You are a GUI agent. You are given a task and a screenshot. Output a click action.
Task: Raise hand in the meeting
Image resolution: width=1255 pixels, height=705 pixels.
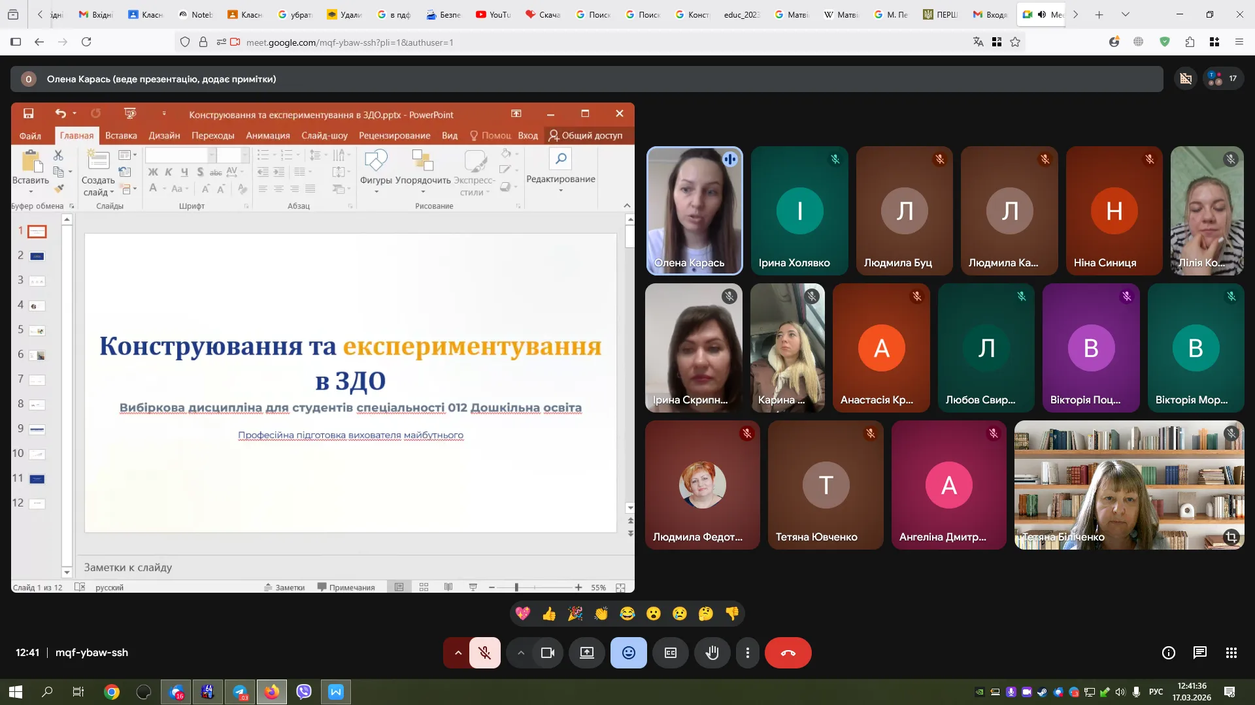pyautogui.click(x=712, y=653)
